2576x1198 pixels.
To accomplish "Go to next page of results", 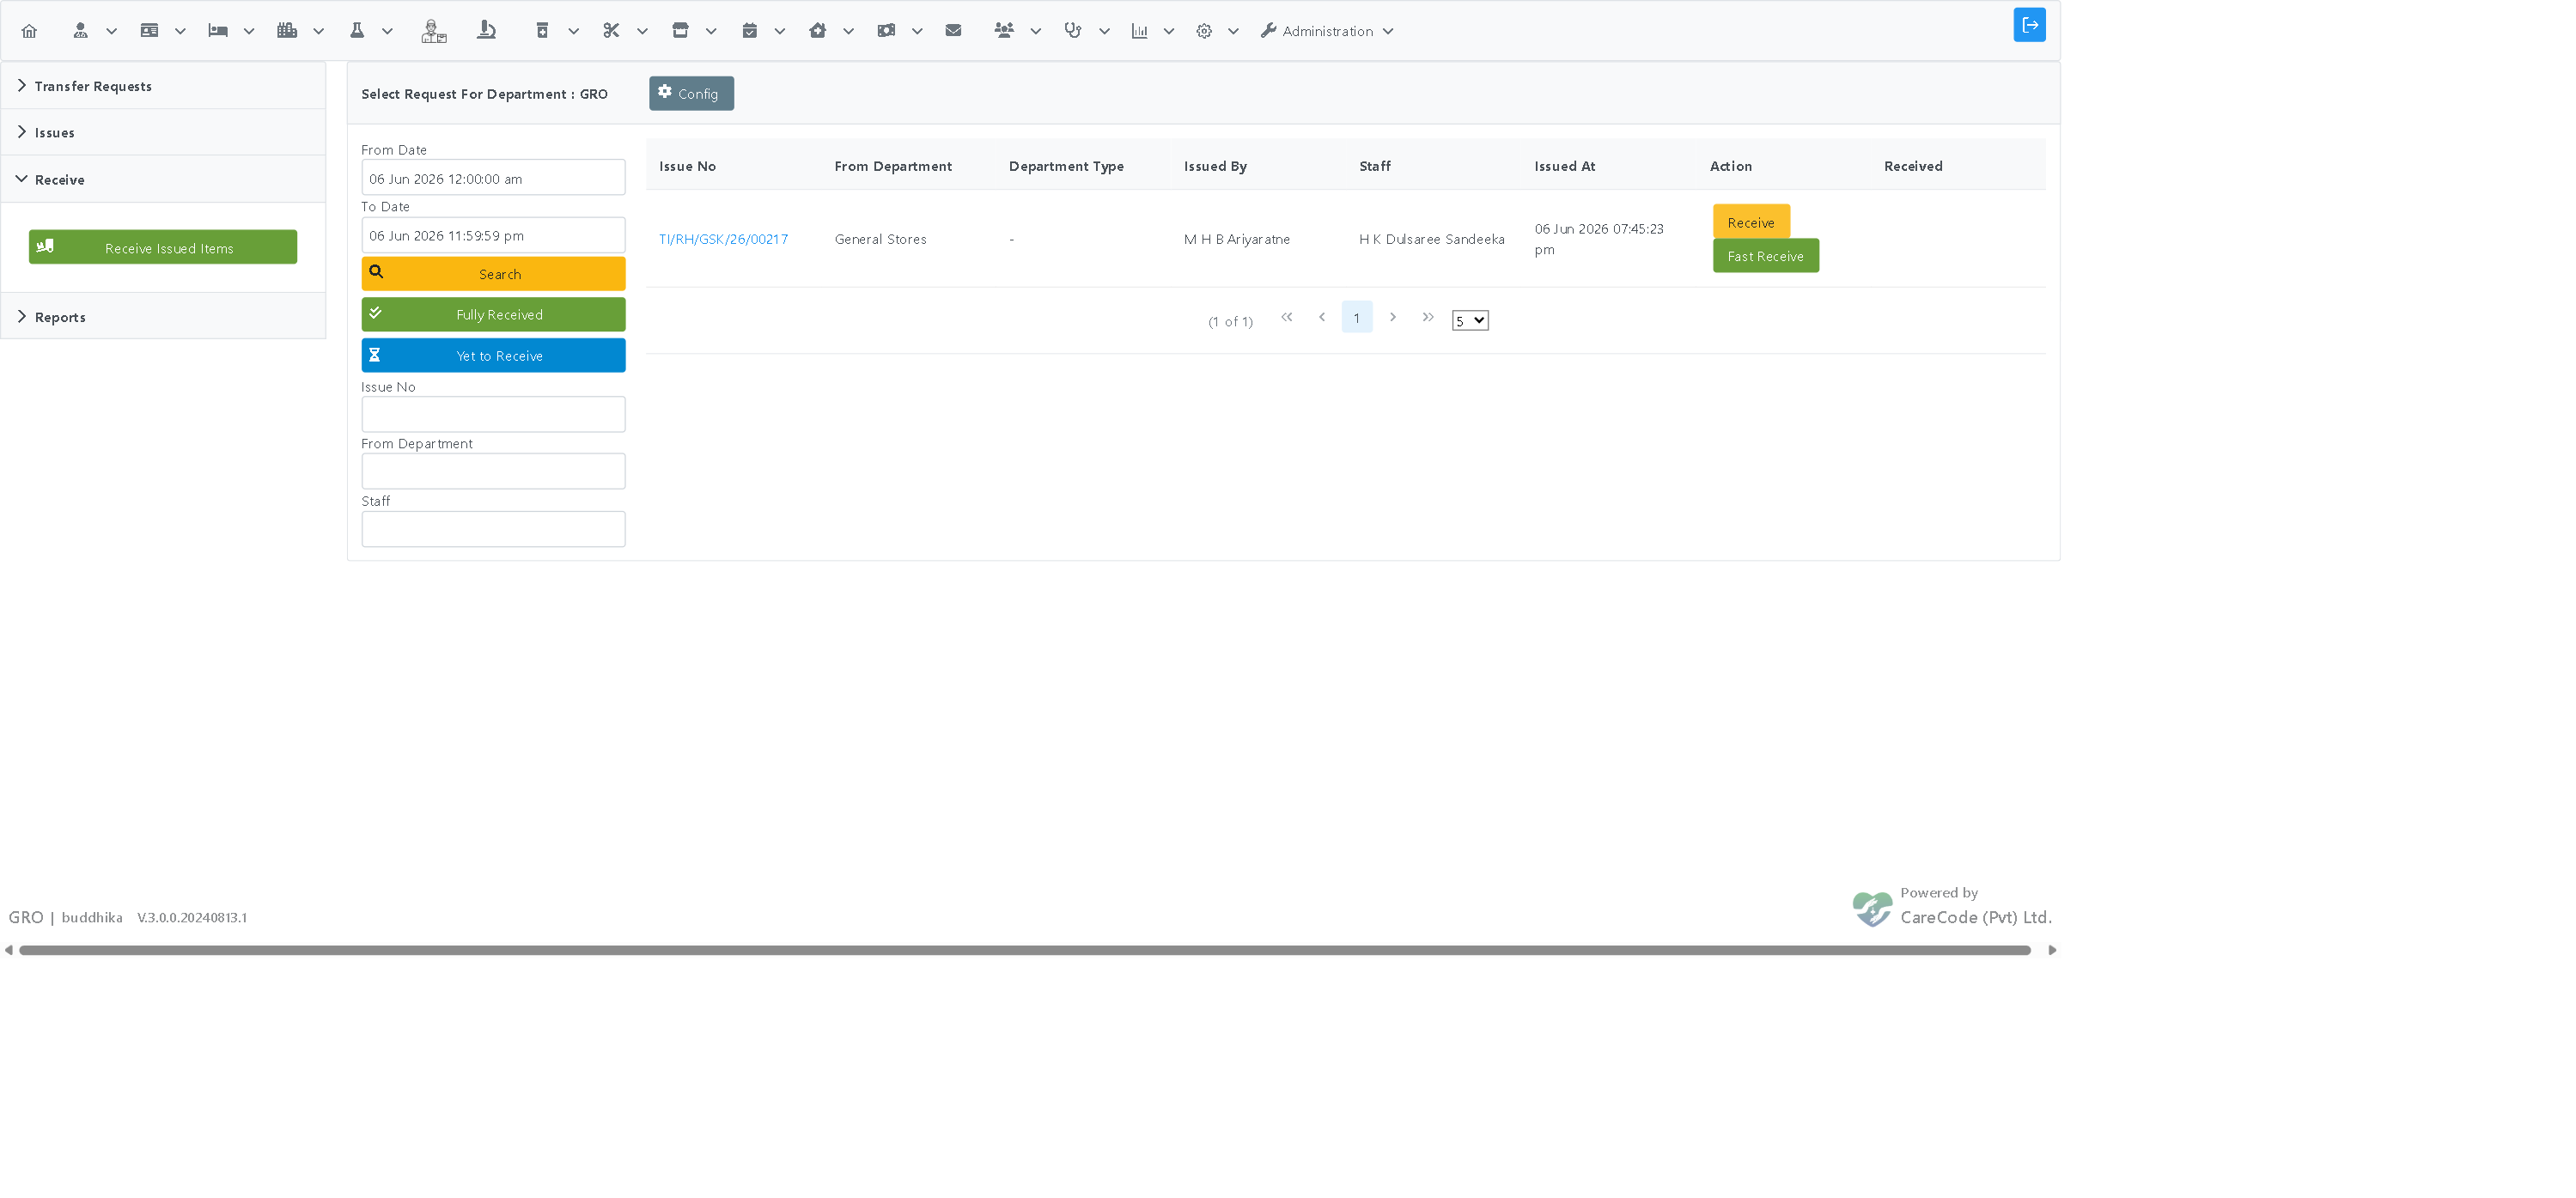I will coord(1393,317).
